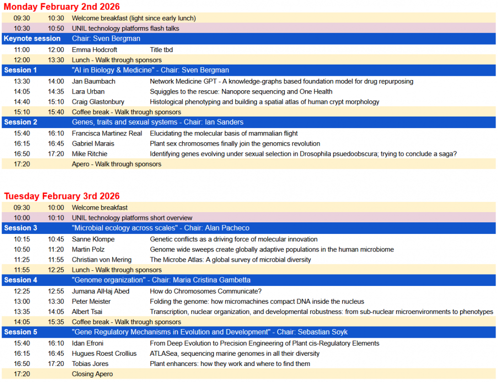This screenshot has height=382, width=498.
Task: Click the Session 1 header label
Action: point(20,70)
